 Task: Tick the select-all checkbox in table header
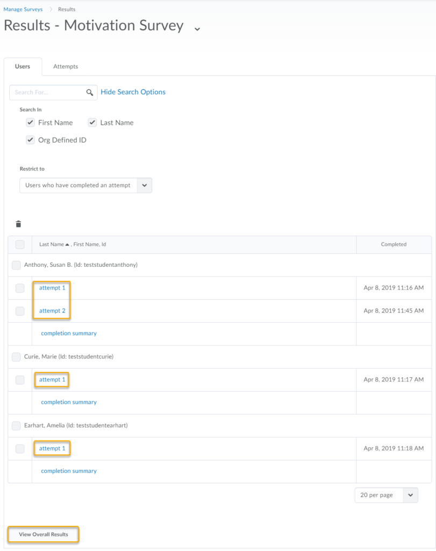coord(20,245)
